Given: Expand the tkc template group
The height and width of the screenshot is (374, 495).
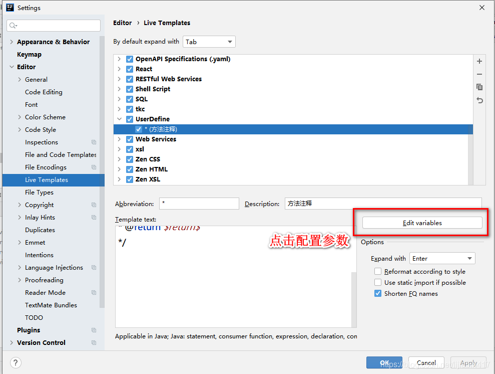Looking at the screenshot, I should [x=119, y=109].
